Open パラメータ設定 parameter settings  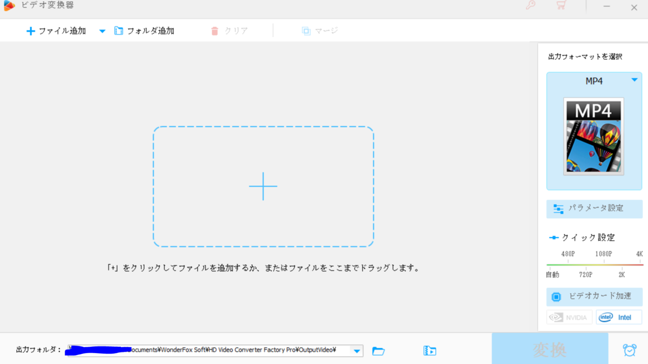point(595,208)
